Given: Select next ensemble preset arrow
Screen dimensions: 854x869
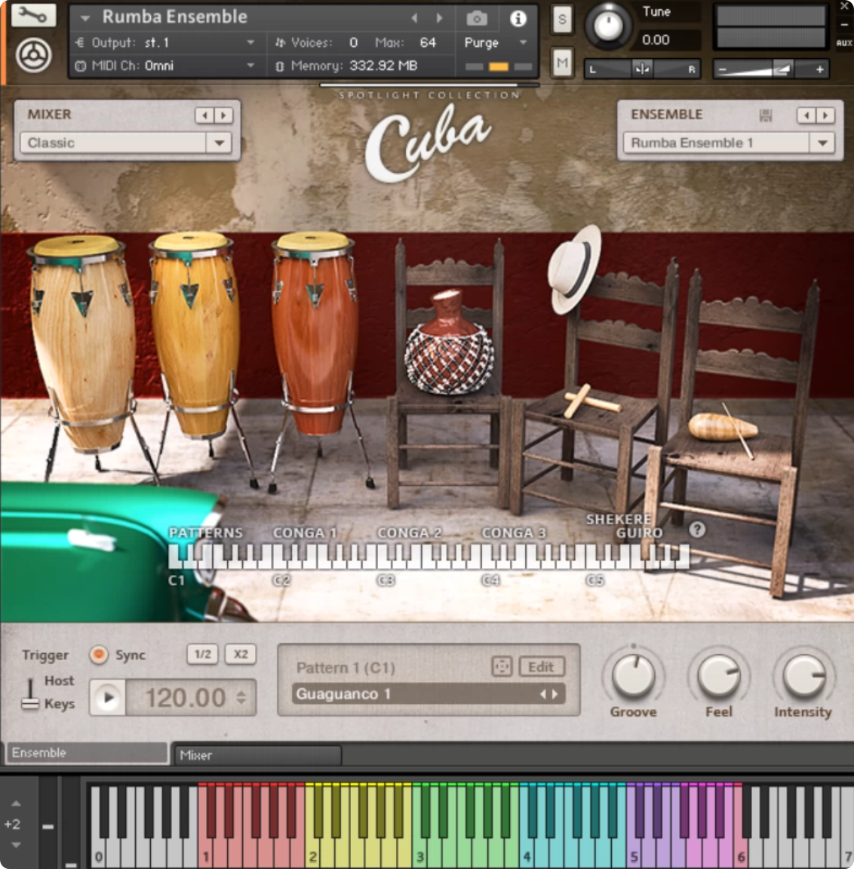Looking at the screenshot, I should click(x=826, y=115).
